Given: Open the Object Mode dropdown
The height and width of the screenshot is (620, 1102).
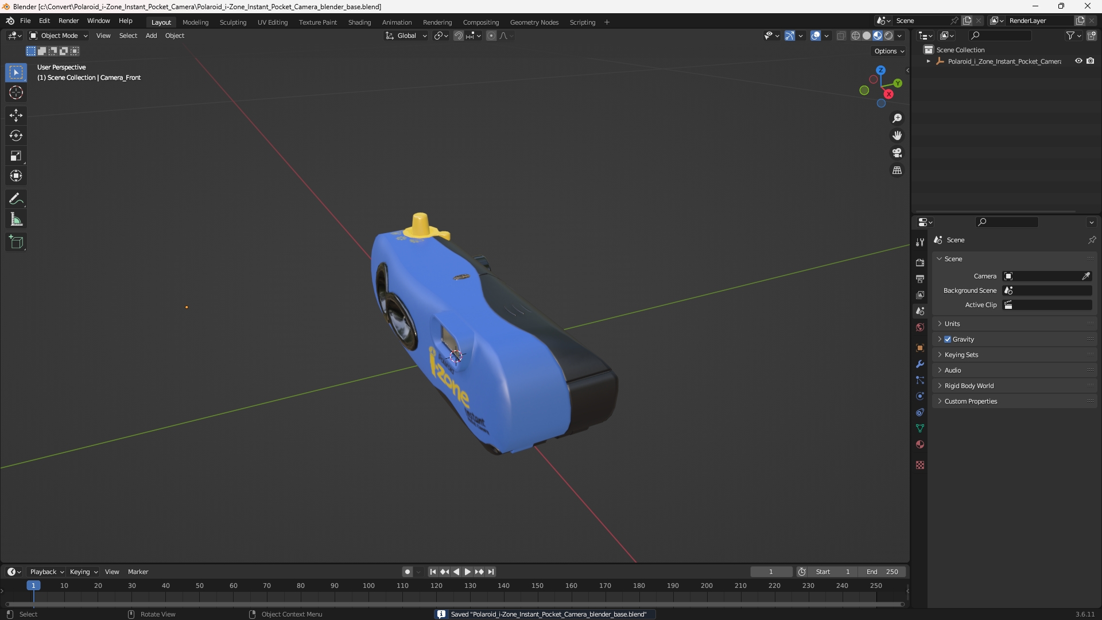Looking at the screenshot, I should (59, 36).
